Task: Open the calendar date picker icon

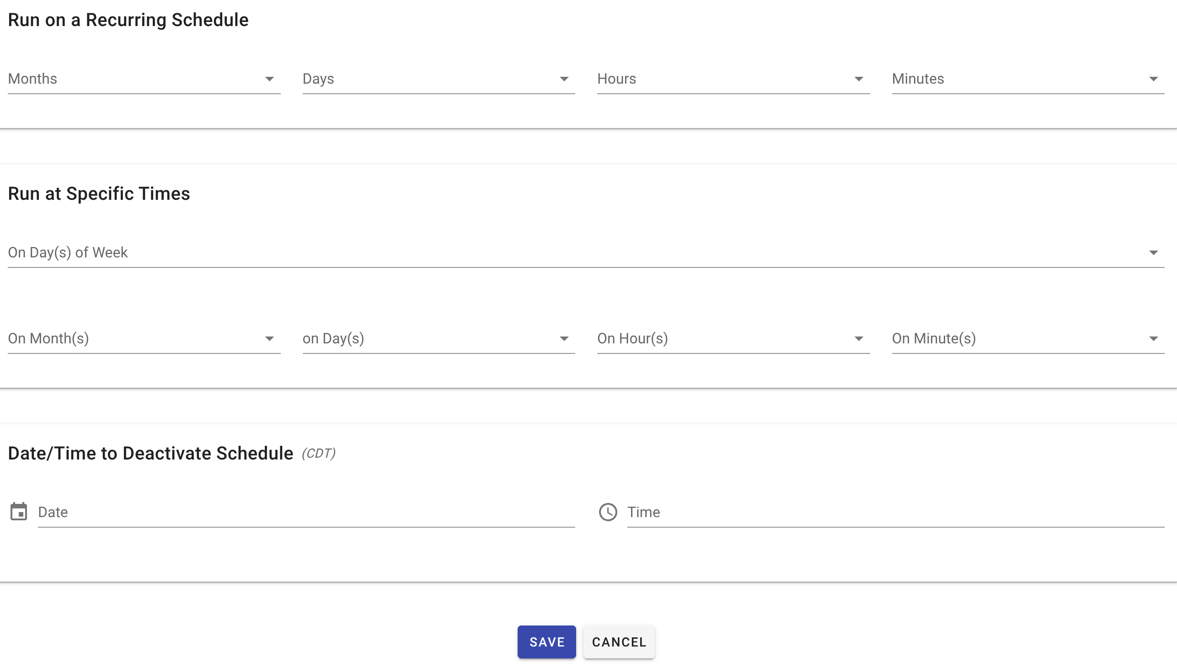Action: 20,512
